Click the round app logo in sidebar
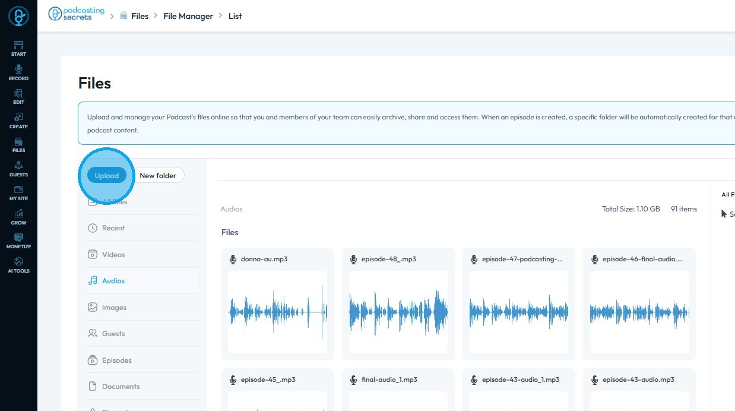This screenshot has height=411, width=735. point(18,16)
